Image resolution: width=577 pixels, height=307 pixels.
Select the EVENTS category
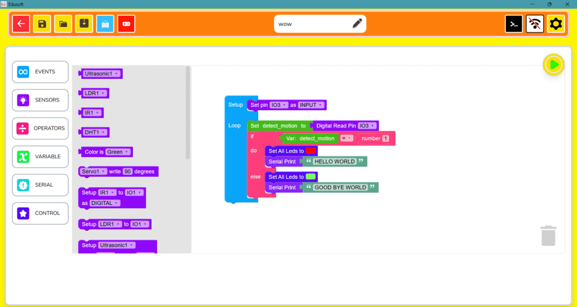40,72
